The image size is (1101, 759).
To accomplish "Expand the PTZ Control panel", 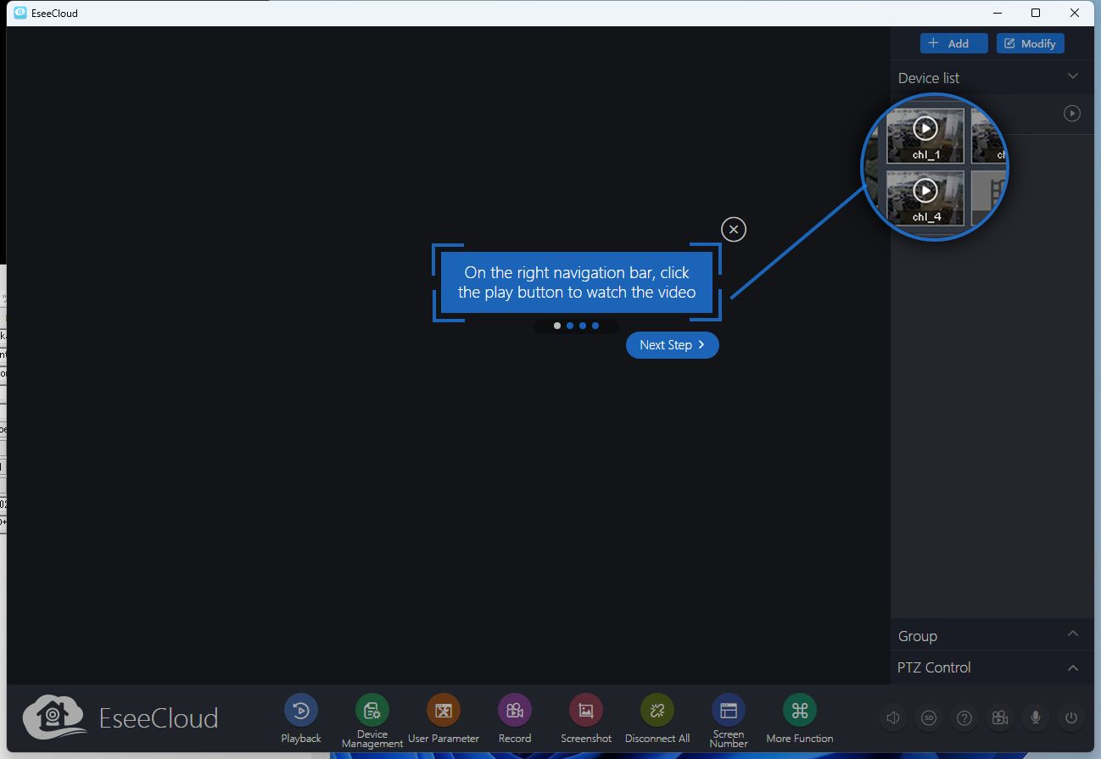I will [1072, 667].
